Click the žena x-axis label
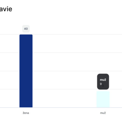122x118 pixels. pyautogui.click(x=26, y=113)
